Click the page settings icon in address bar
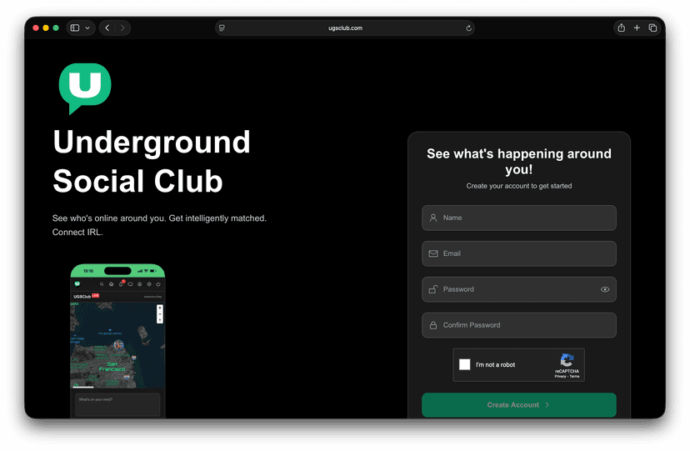690x451 pixels. 222,28
